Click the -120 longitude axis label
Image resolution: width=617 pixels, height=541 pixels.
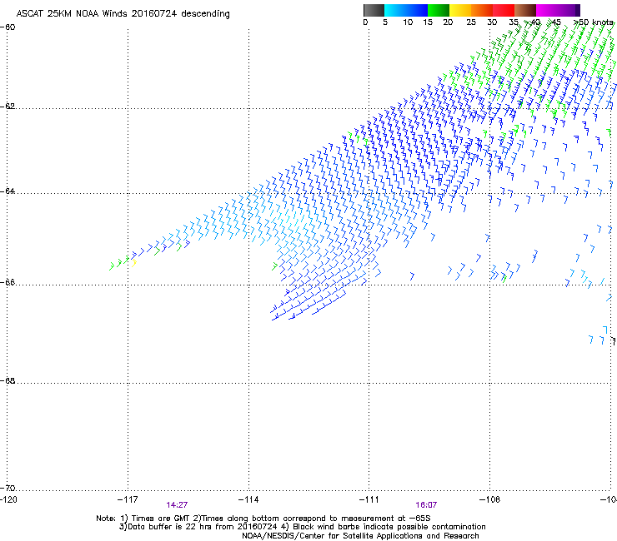coord(8,499)
